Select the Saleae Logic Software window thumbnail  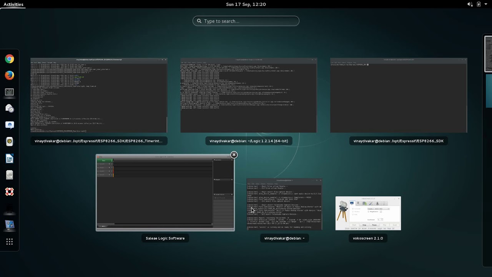pos(165,192)
